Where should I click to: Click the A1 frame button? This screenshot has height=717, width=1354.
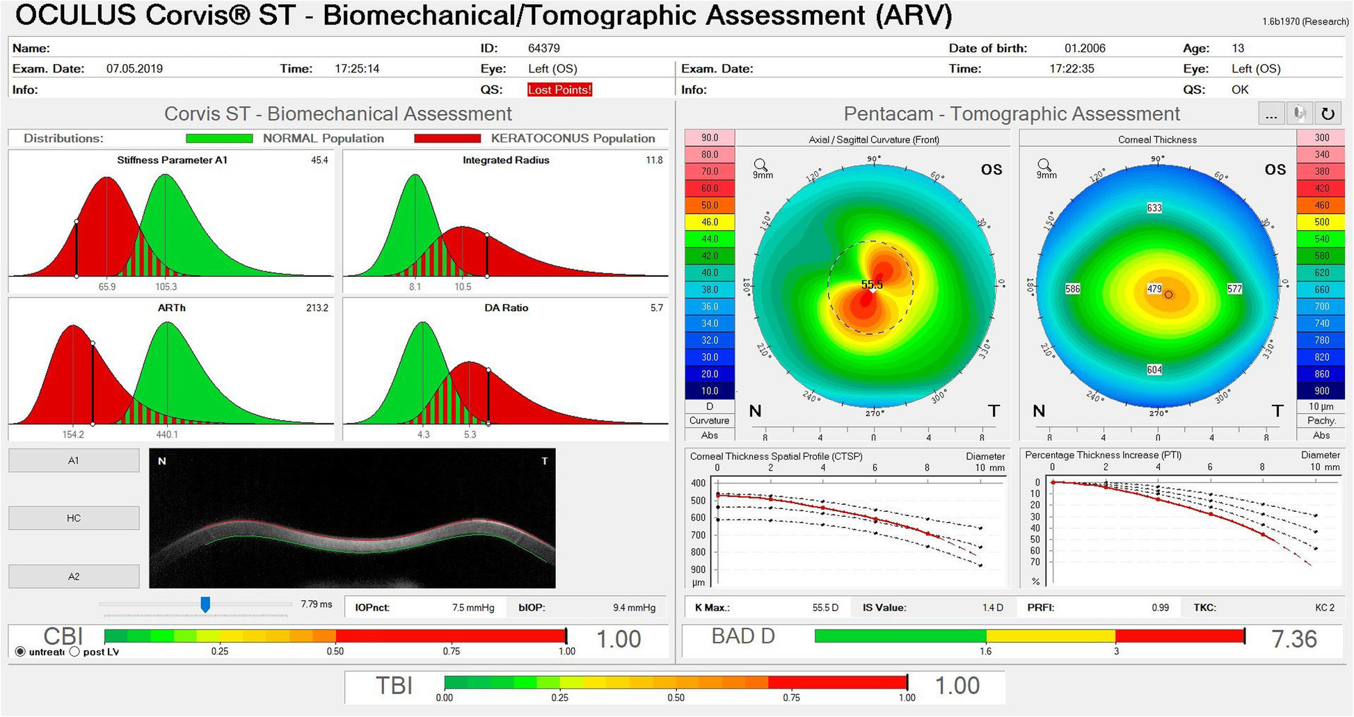74,460
